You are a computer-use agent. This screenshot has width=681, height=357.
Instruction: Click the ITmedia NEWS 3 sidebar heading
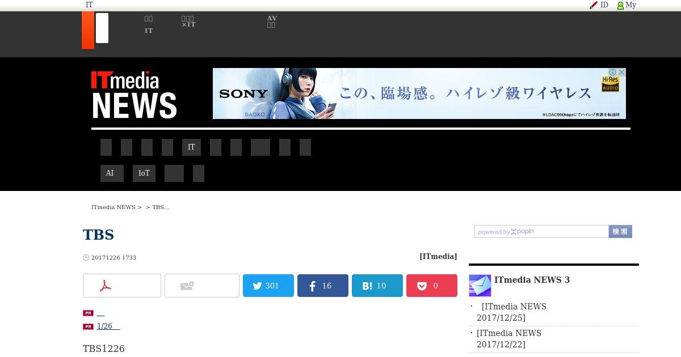(532, 280)
